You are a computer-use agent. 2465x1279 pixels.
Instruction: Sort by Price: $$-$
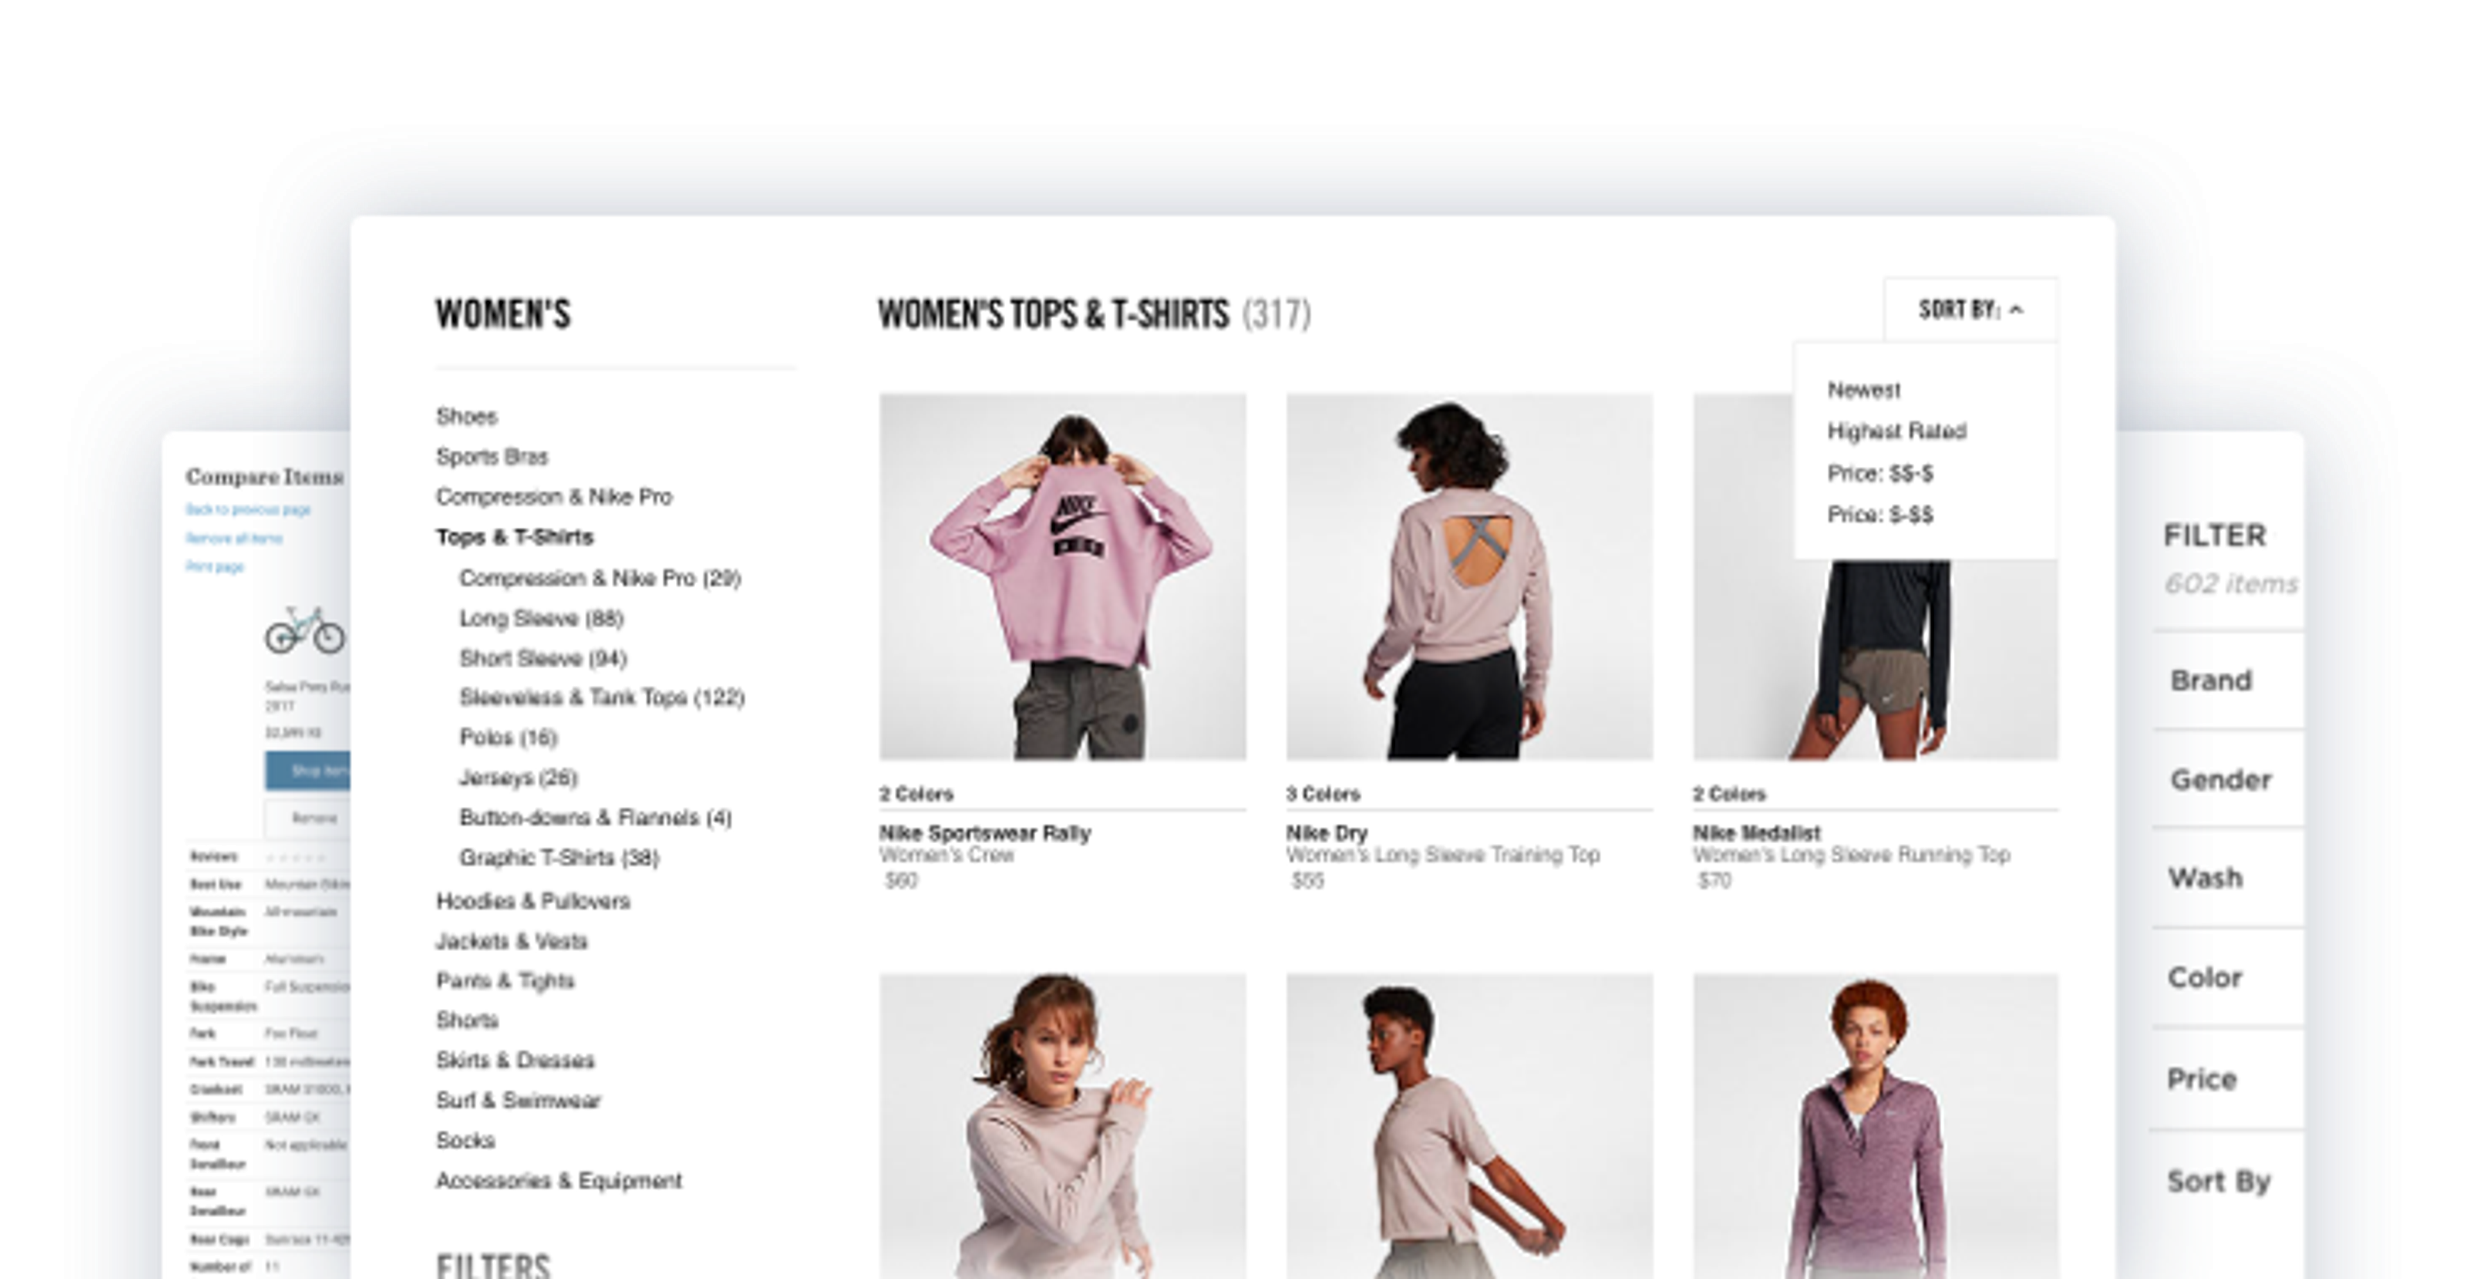tap(1880, 474)
